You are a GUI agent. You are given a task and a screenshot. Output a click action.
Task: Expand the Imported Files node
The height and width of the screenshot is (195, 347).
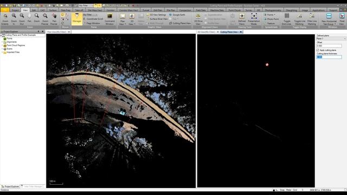[2, 52]
